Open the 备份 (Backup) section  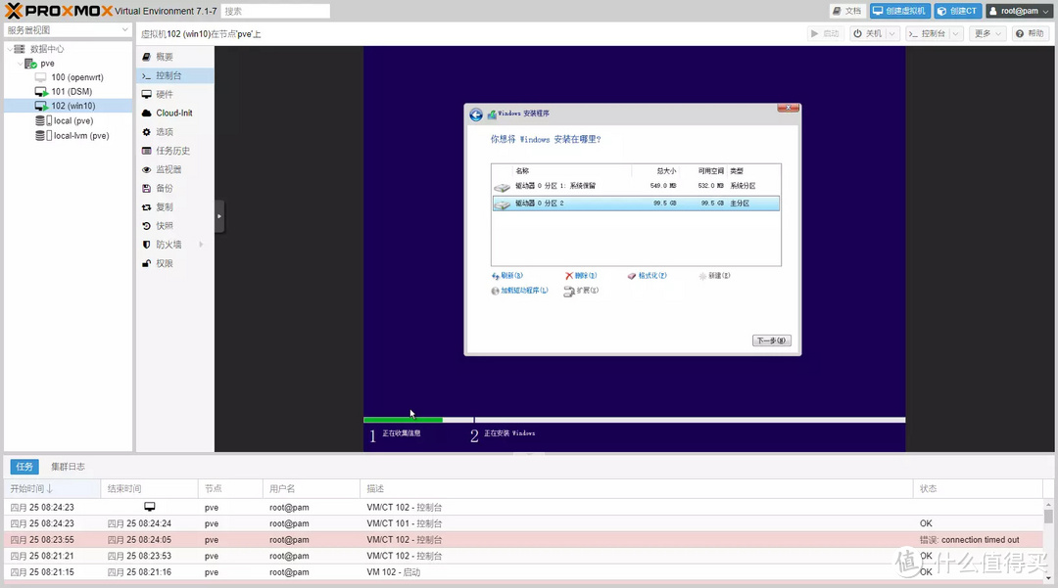(164, 188)
